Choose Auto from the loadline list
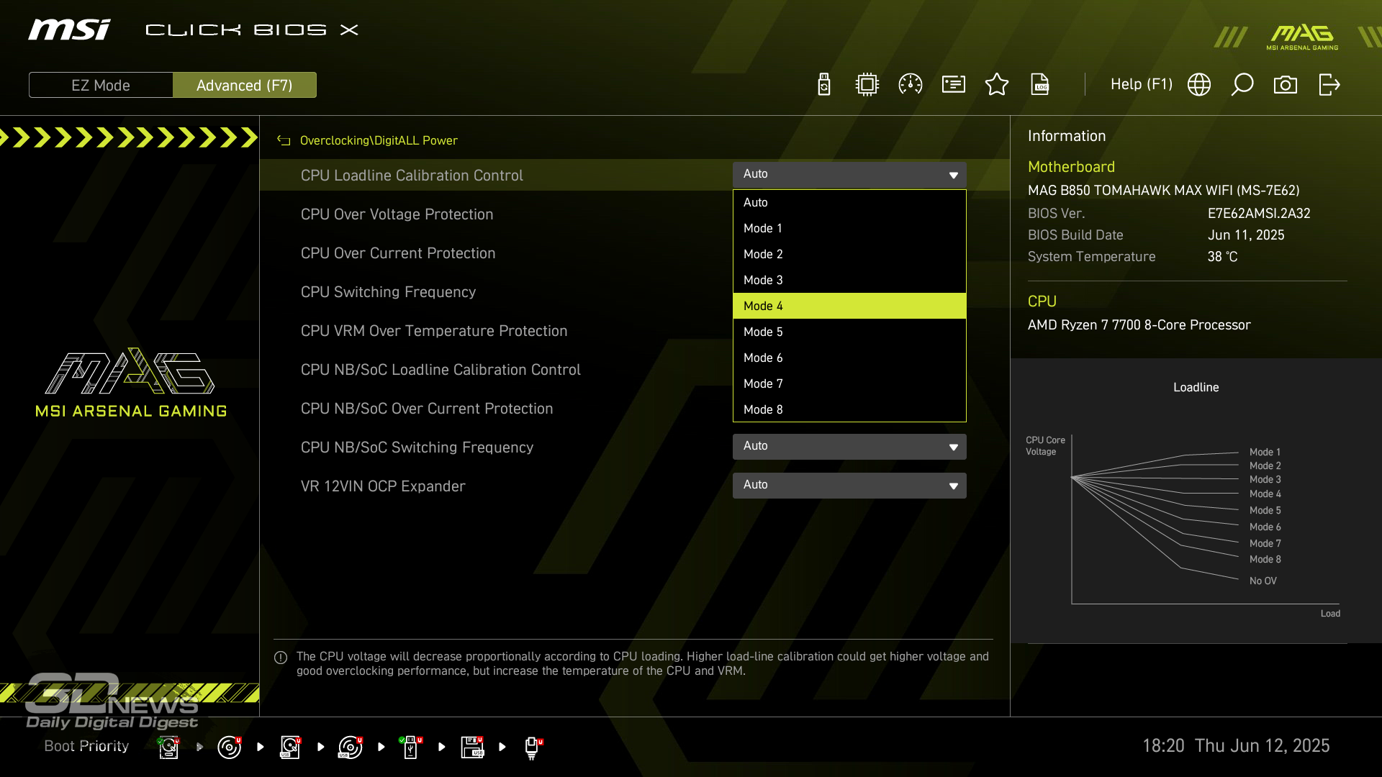The width and height of the screenshot is (1382, 777). pyautogui.click(x=849, y=202)
